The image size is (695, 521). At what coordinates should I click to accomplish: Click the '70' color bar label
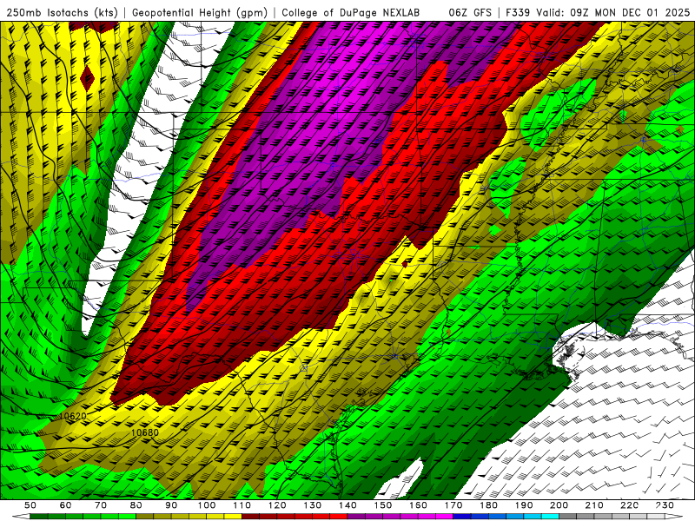point(101,505)
